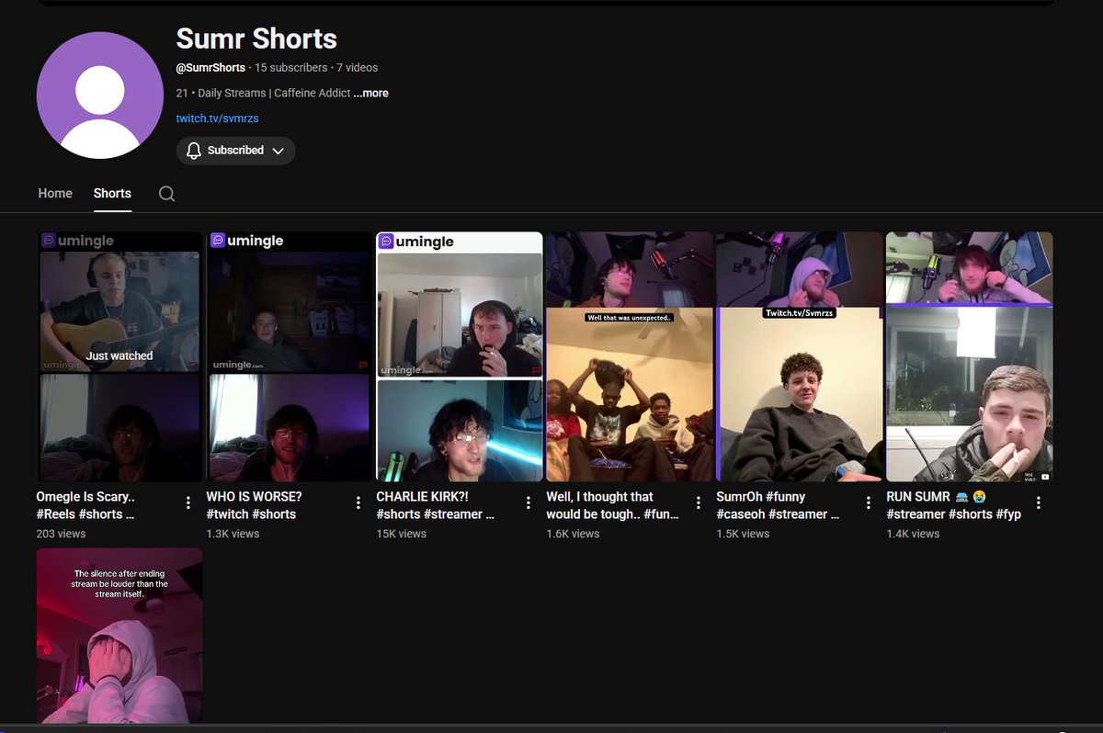Click the '1.6K views' count
The width and height of the screenshot is (1103, 733).
click(x=574, y=534)
